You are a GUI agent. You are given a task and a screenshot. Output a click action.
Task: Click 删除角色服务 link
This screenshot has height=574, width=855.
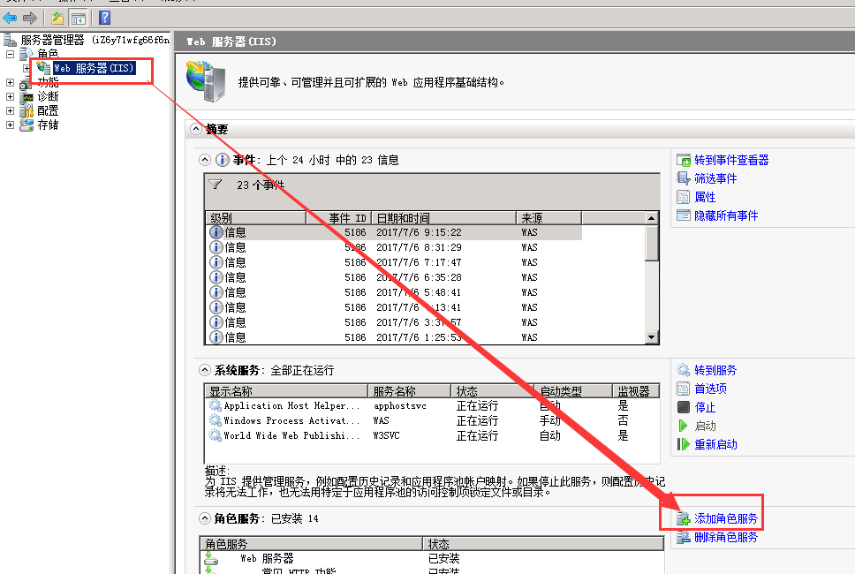point(726,538)
